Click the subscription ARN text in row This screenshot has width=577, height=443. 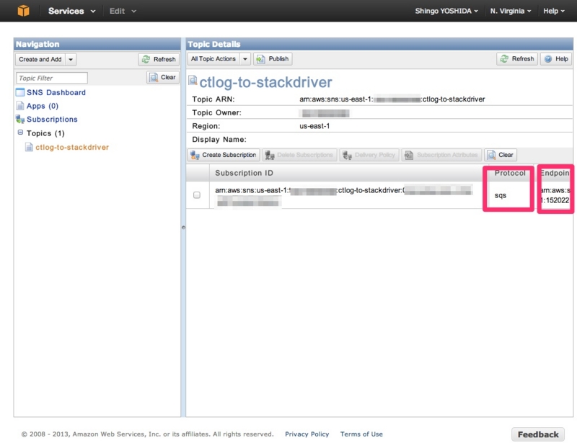pyautogui.click(x=344, y=195)
